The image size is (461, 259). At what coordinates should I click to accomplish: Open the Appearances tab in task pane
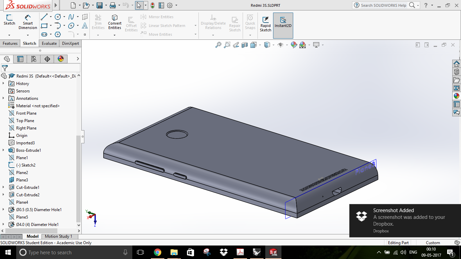[457, 96]
